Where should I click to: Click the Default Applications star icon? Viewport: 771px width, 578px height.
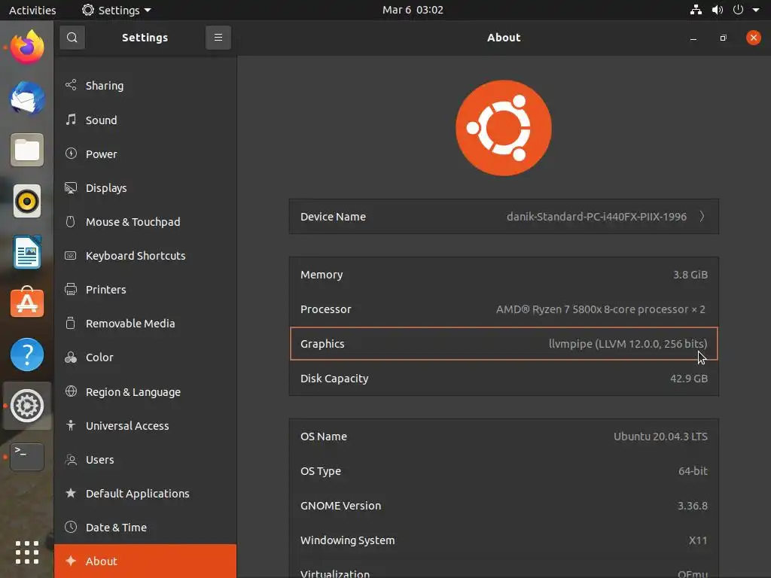click(x=71, y=493)
